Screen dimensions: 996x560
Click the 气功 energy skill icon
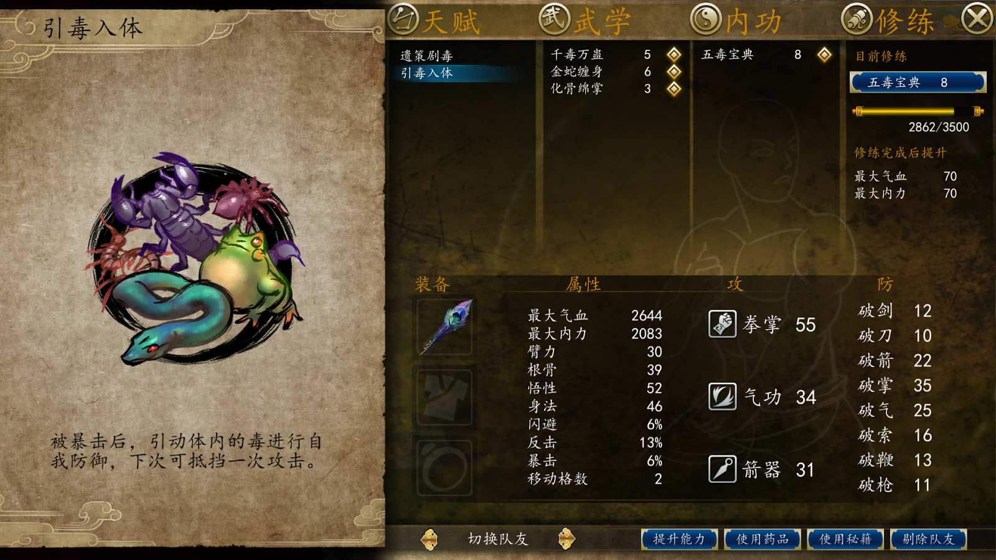[722, 396]
